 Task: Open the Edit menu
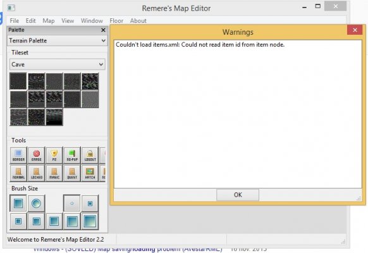[x=31, y=21]
